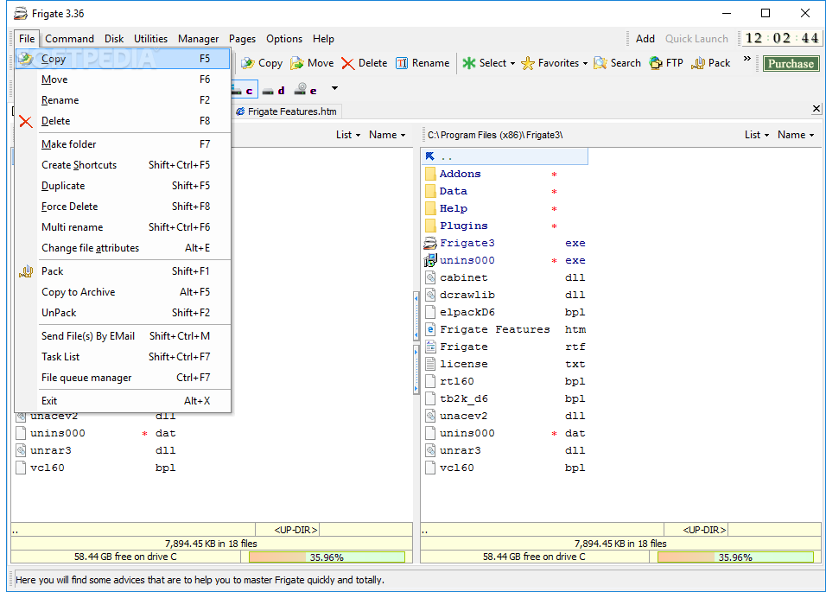Select vcl60 bpl in right panel
The image size is (826, 592).
point(505,468)
